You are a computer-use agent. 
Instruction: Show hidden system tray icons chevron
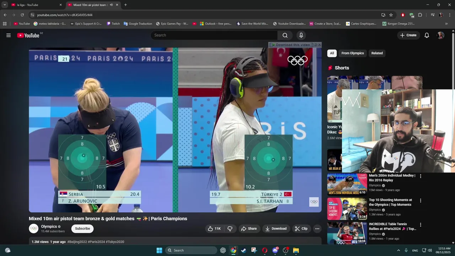398,250
